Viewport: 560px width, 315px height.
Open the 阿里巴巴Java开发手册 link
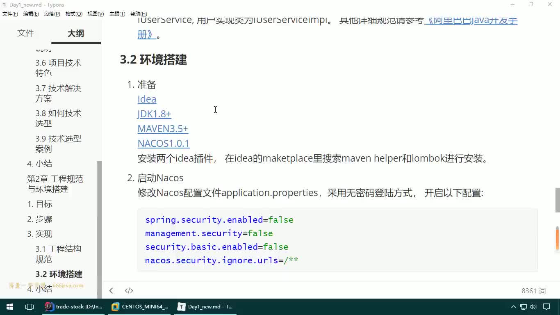(471, 20)
